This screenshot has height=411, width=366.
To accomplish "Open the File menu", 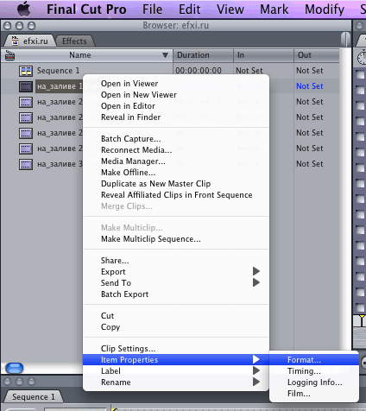I will point(152,9).
